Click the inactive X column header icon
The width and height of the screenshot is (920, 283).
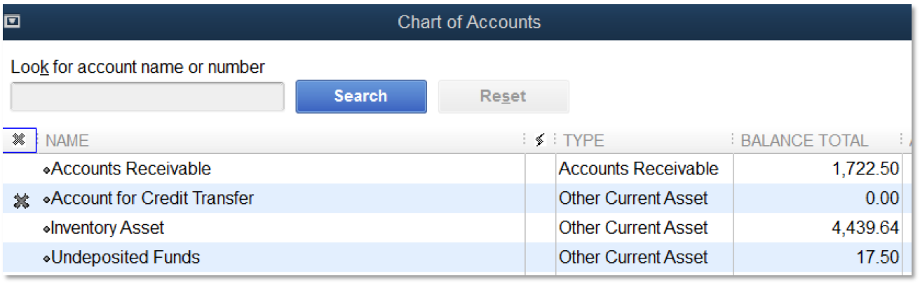(x=19, y=140)
